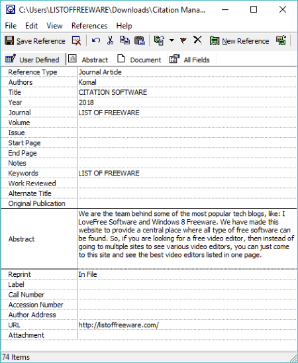Viewport: 298px width, 363px height.
Task: Click the Reference Type field showing Journal Article
Action: click(187, 72)
